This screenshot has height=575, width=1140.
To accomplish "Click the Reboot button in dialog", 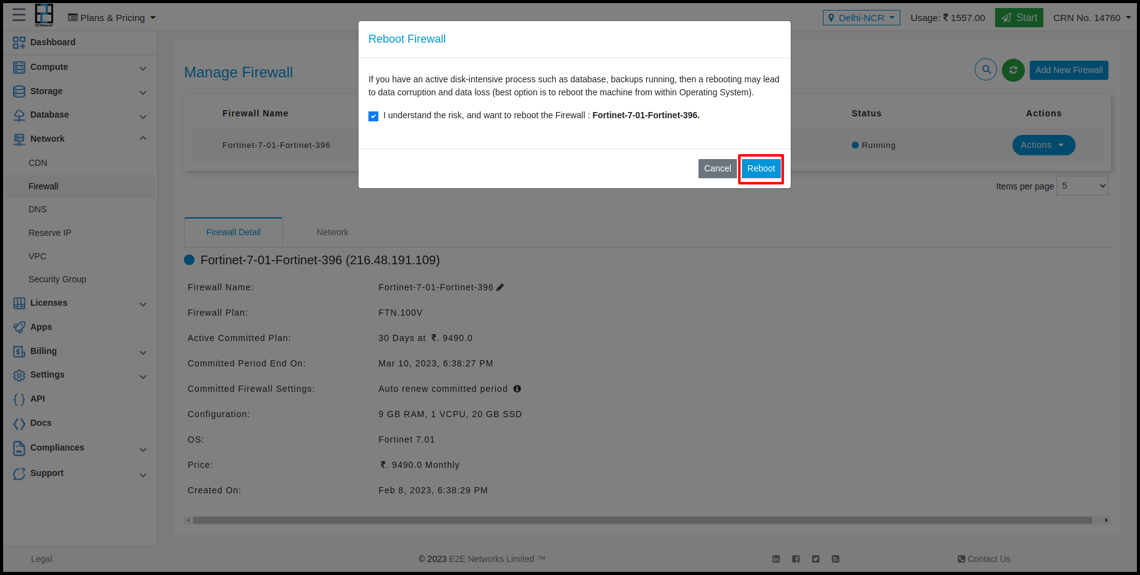I will [761, 168].
